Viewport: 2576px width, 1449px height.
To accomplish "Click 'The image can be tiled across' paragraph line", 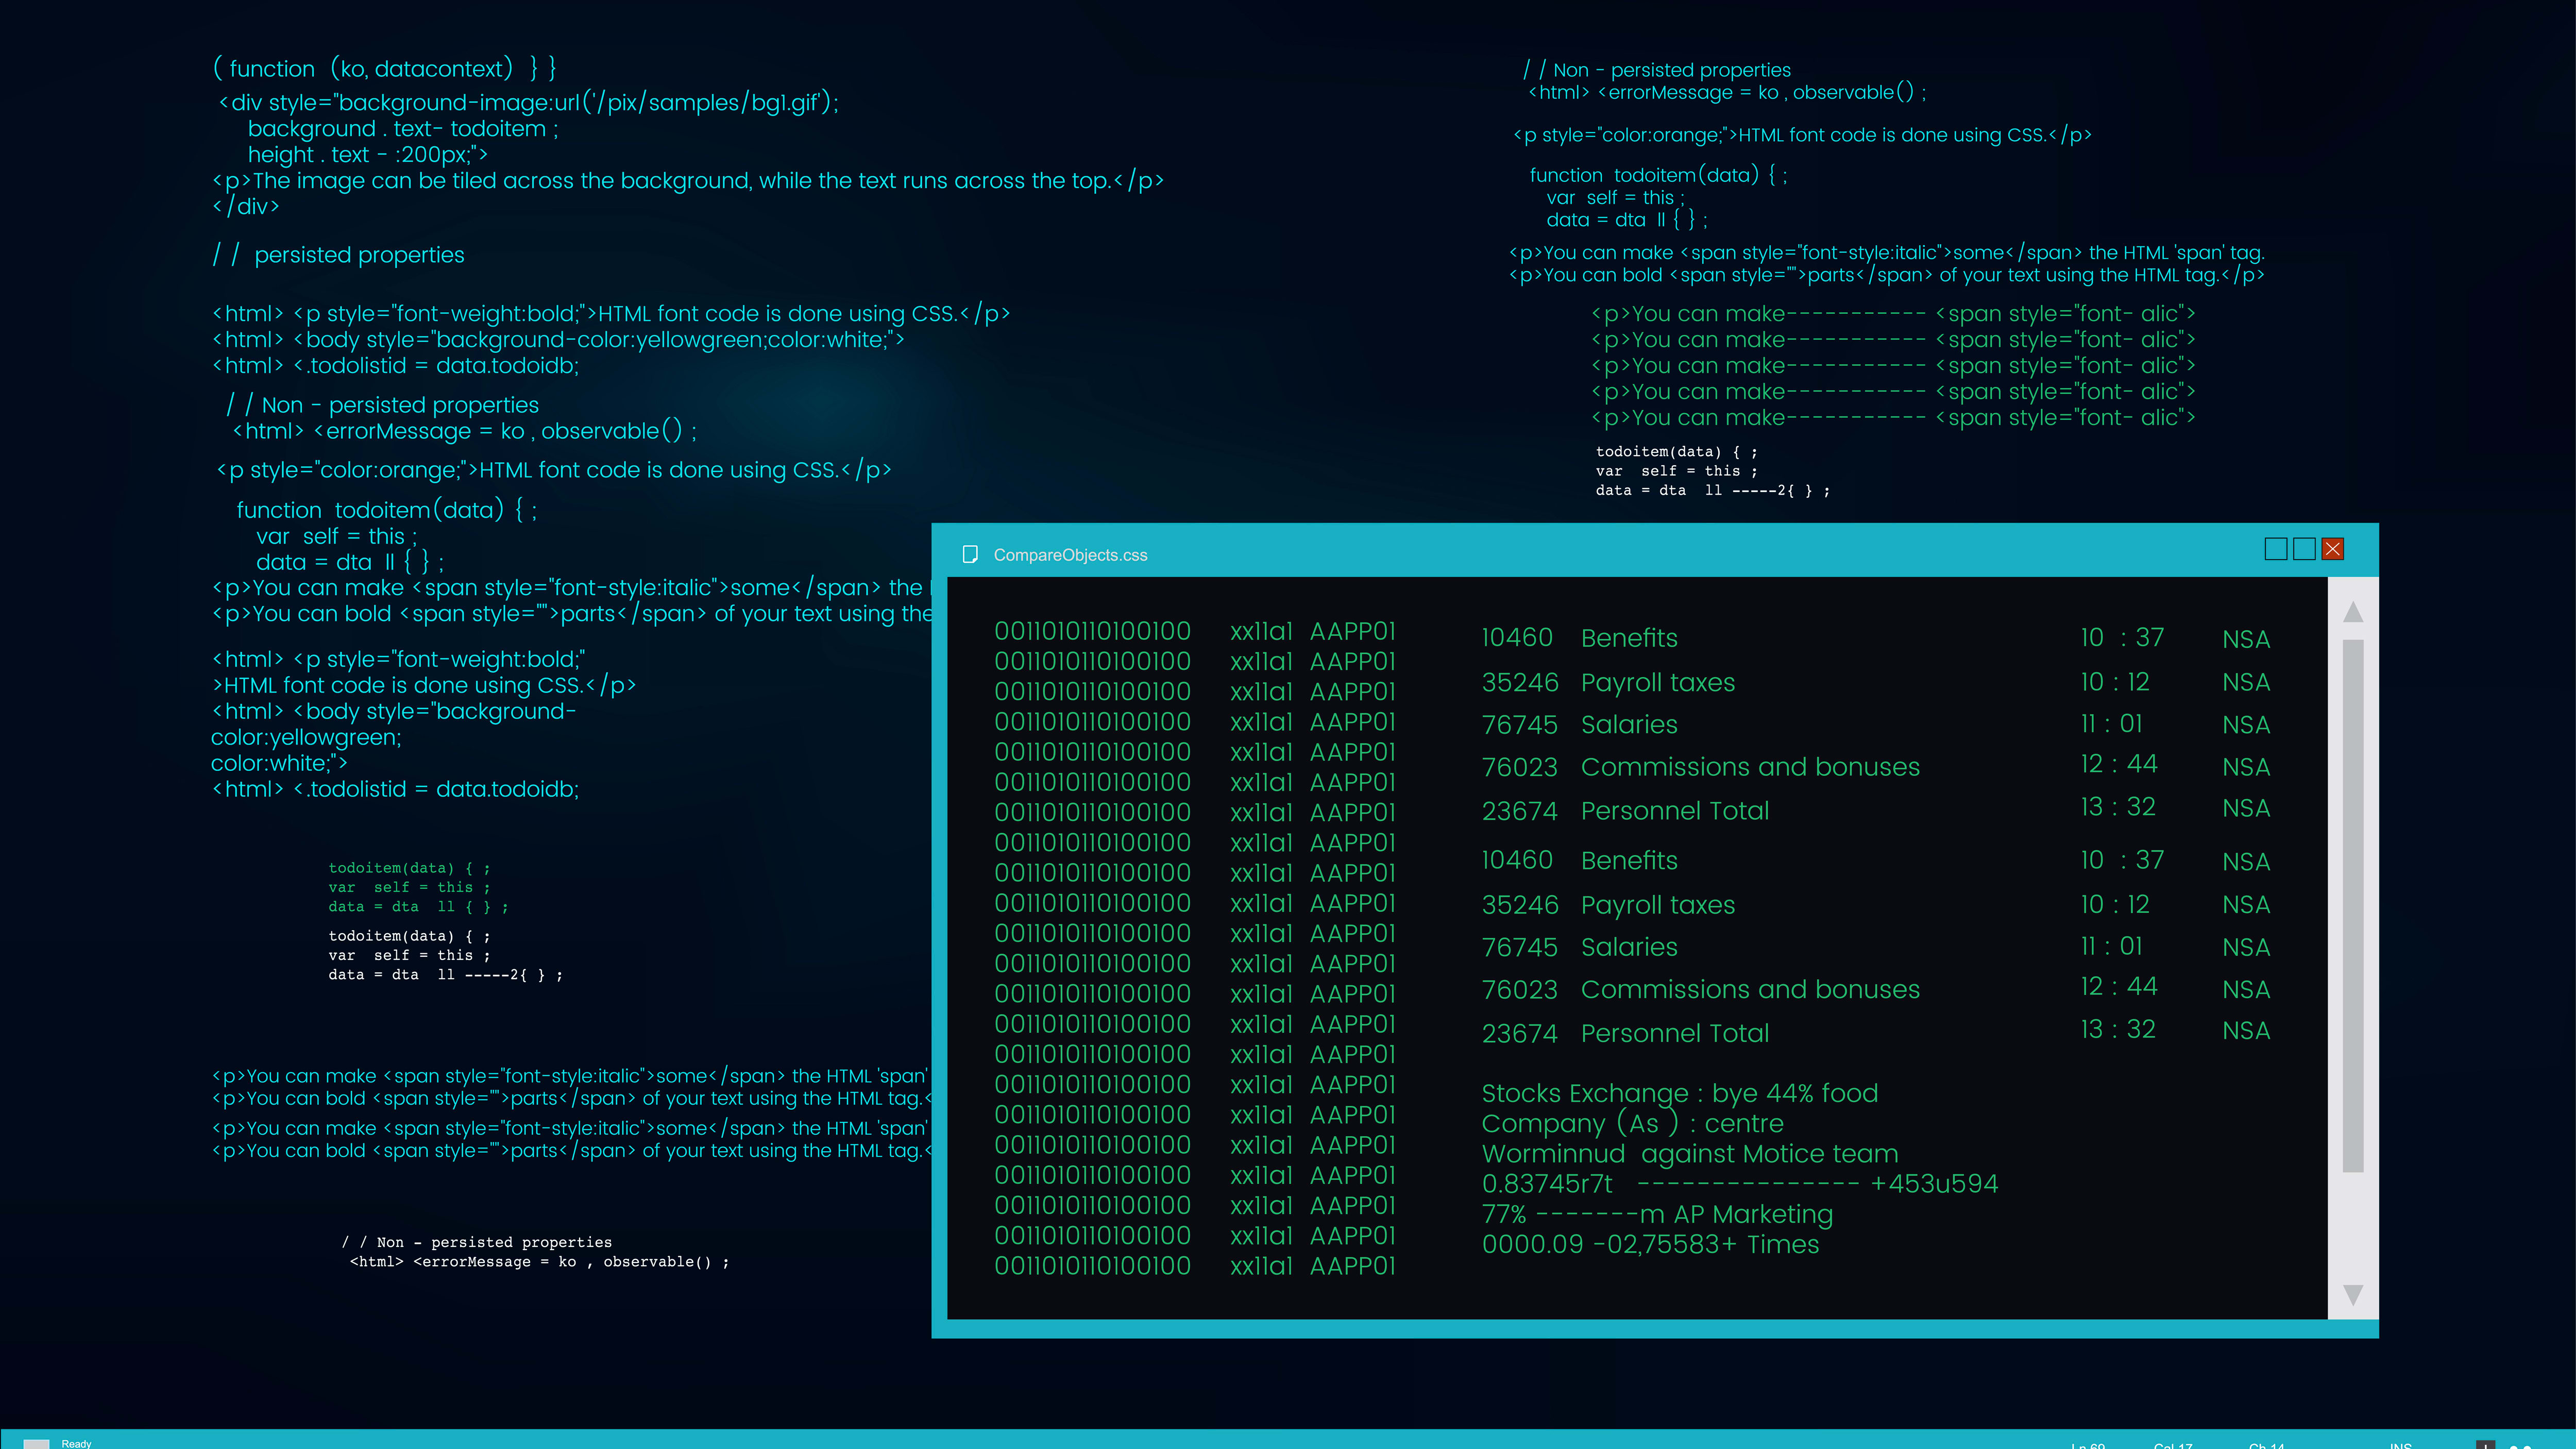I will click(688, 181).
